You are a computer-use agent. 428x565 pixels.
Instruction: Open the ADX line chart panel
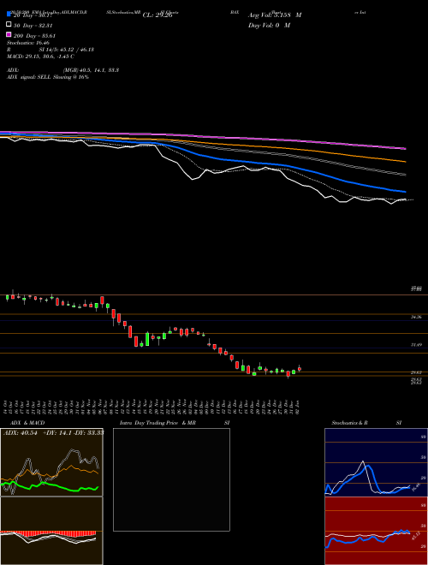(x=51, y=462)
